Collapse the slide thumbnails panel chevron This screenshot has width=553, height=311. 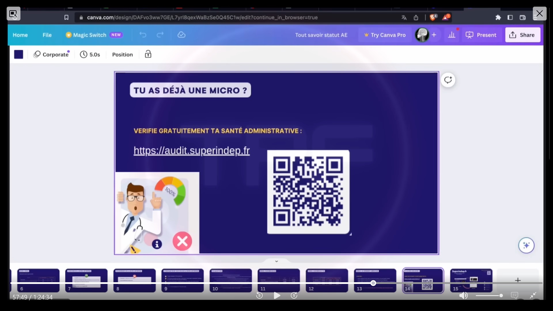276,261
